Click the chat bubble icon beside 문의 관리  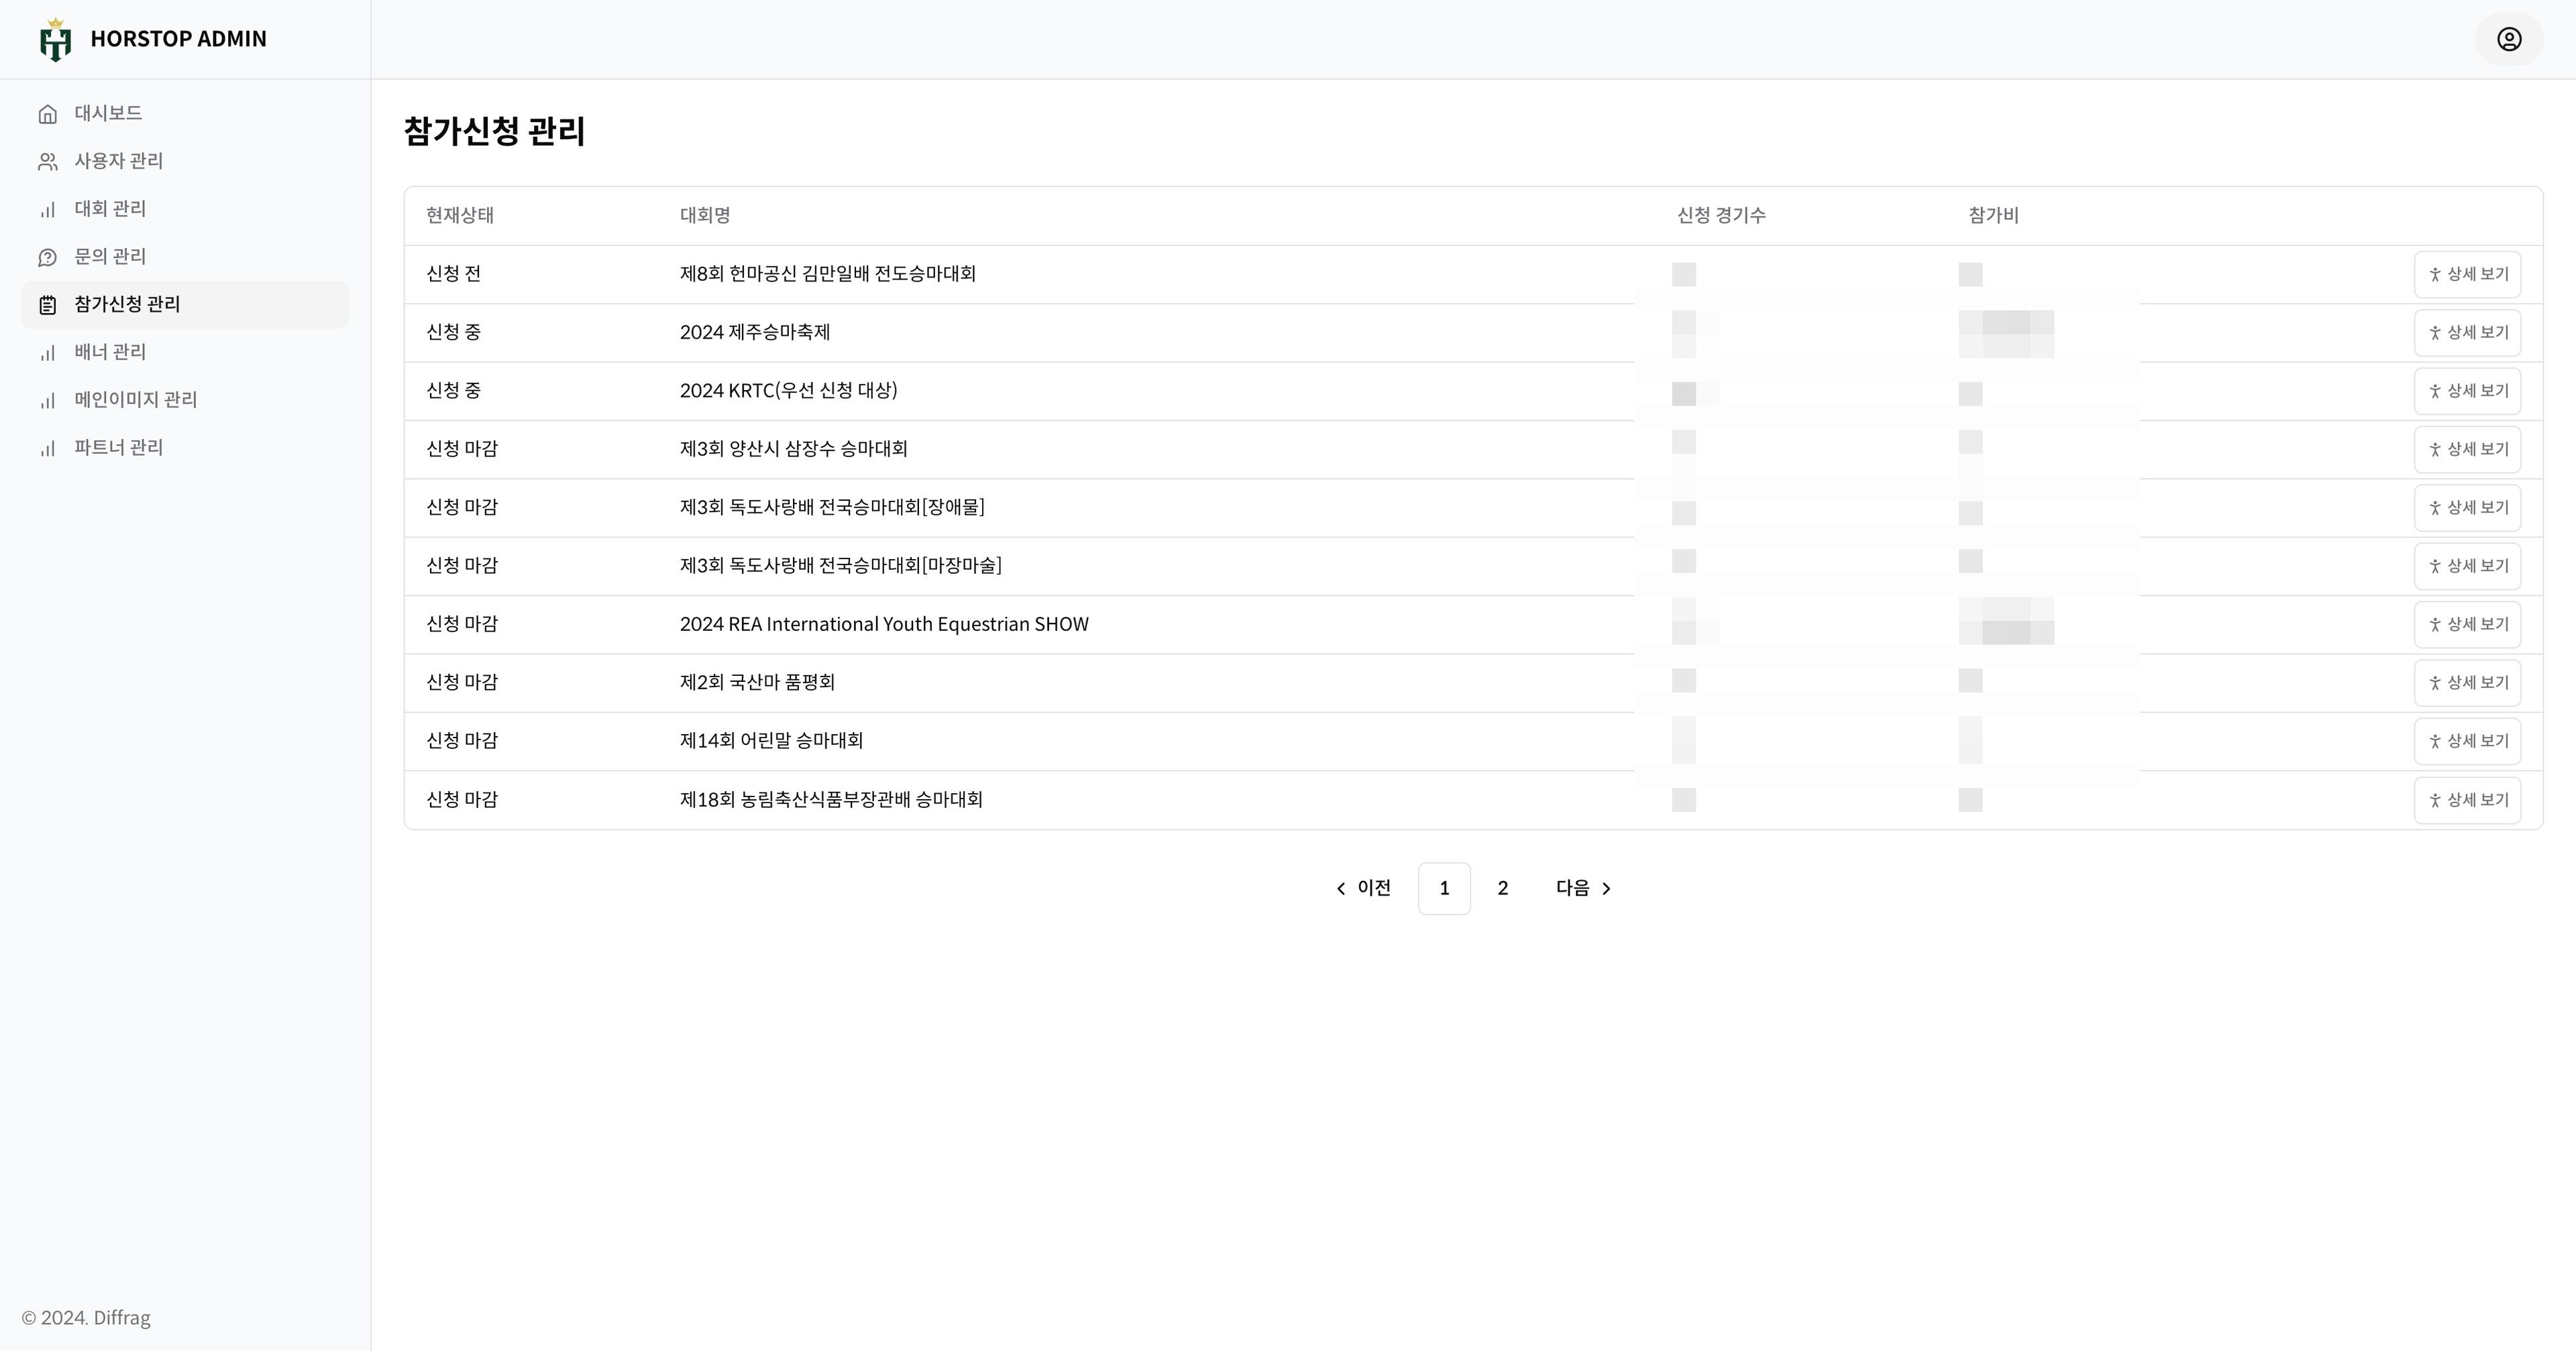tap(47, 258)
